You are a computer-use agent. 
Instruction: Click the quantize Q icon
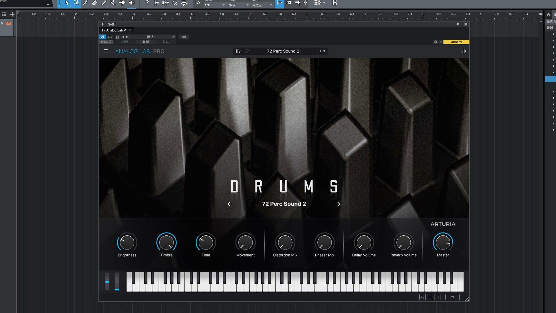[x=175, y=3]
